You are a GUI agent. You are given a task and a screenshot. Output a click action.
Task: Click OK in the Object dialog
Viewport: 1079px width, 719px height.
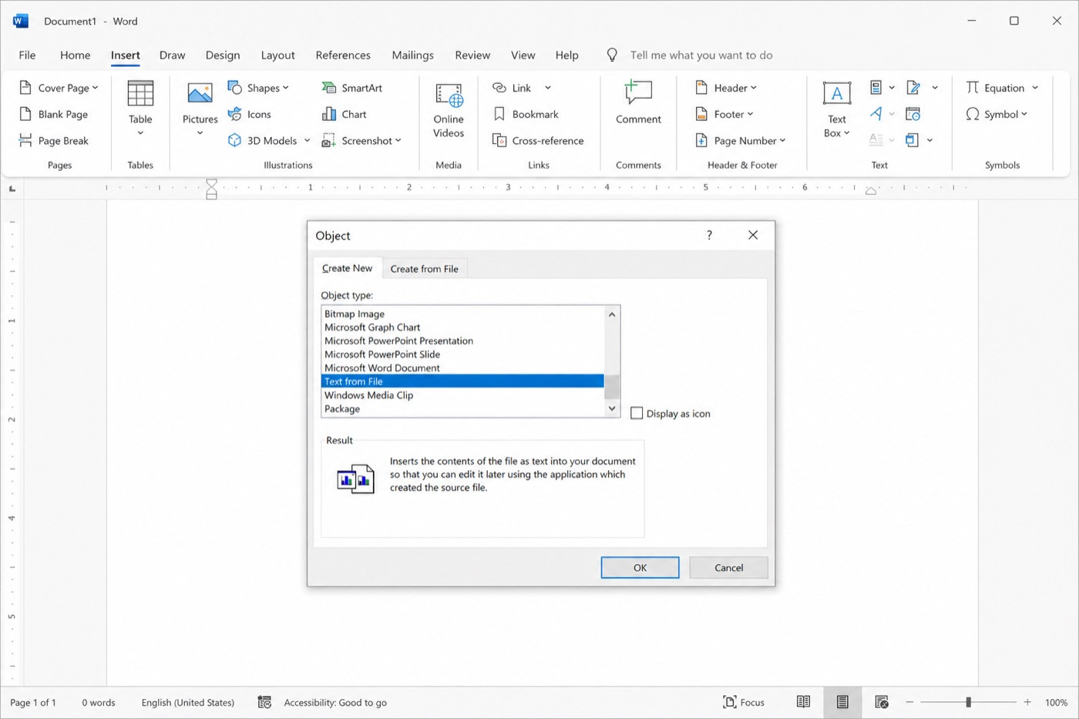640,567
